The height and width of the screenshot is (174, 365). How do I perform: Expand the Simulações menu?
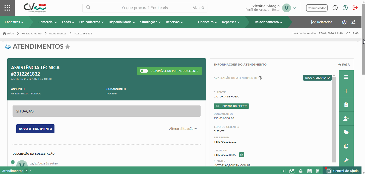pos(150,22)
